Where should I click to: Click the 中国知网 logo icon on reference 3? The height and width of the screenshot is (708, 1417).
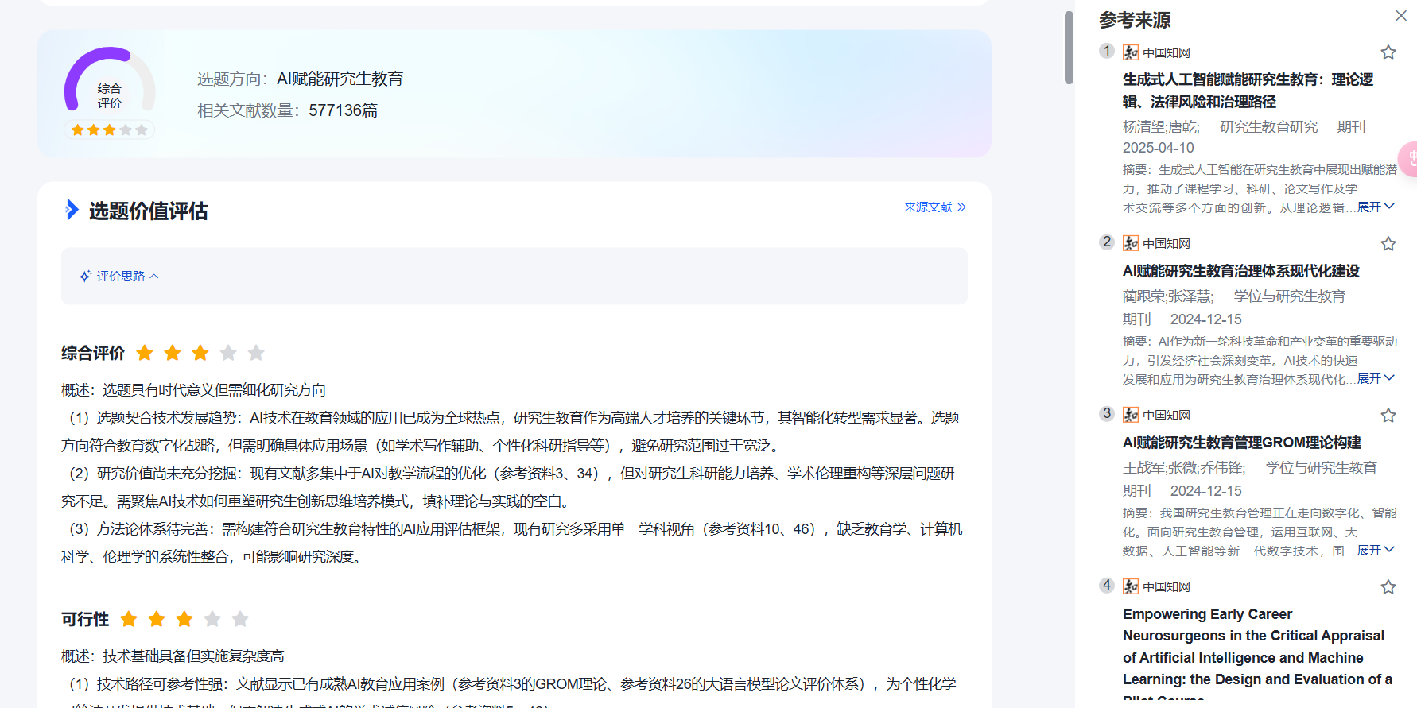[x=1131, y=416]
